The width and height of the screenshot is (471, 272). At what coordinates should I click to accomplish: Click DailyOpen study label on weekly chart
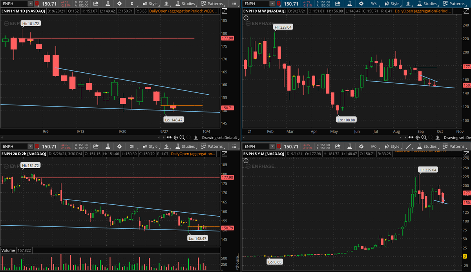(423, 11)
